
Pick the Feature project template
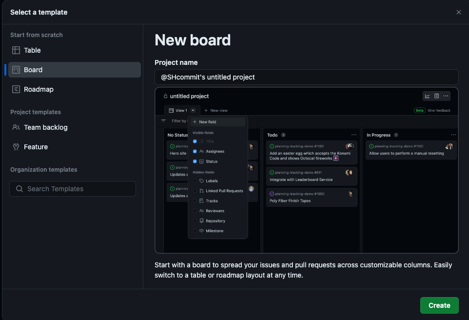75,147
